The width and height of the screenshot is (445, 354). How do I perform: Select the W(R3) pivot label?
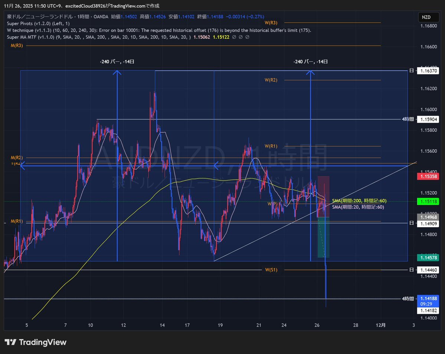271,22
